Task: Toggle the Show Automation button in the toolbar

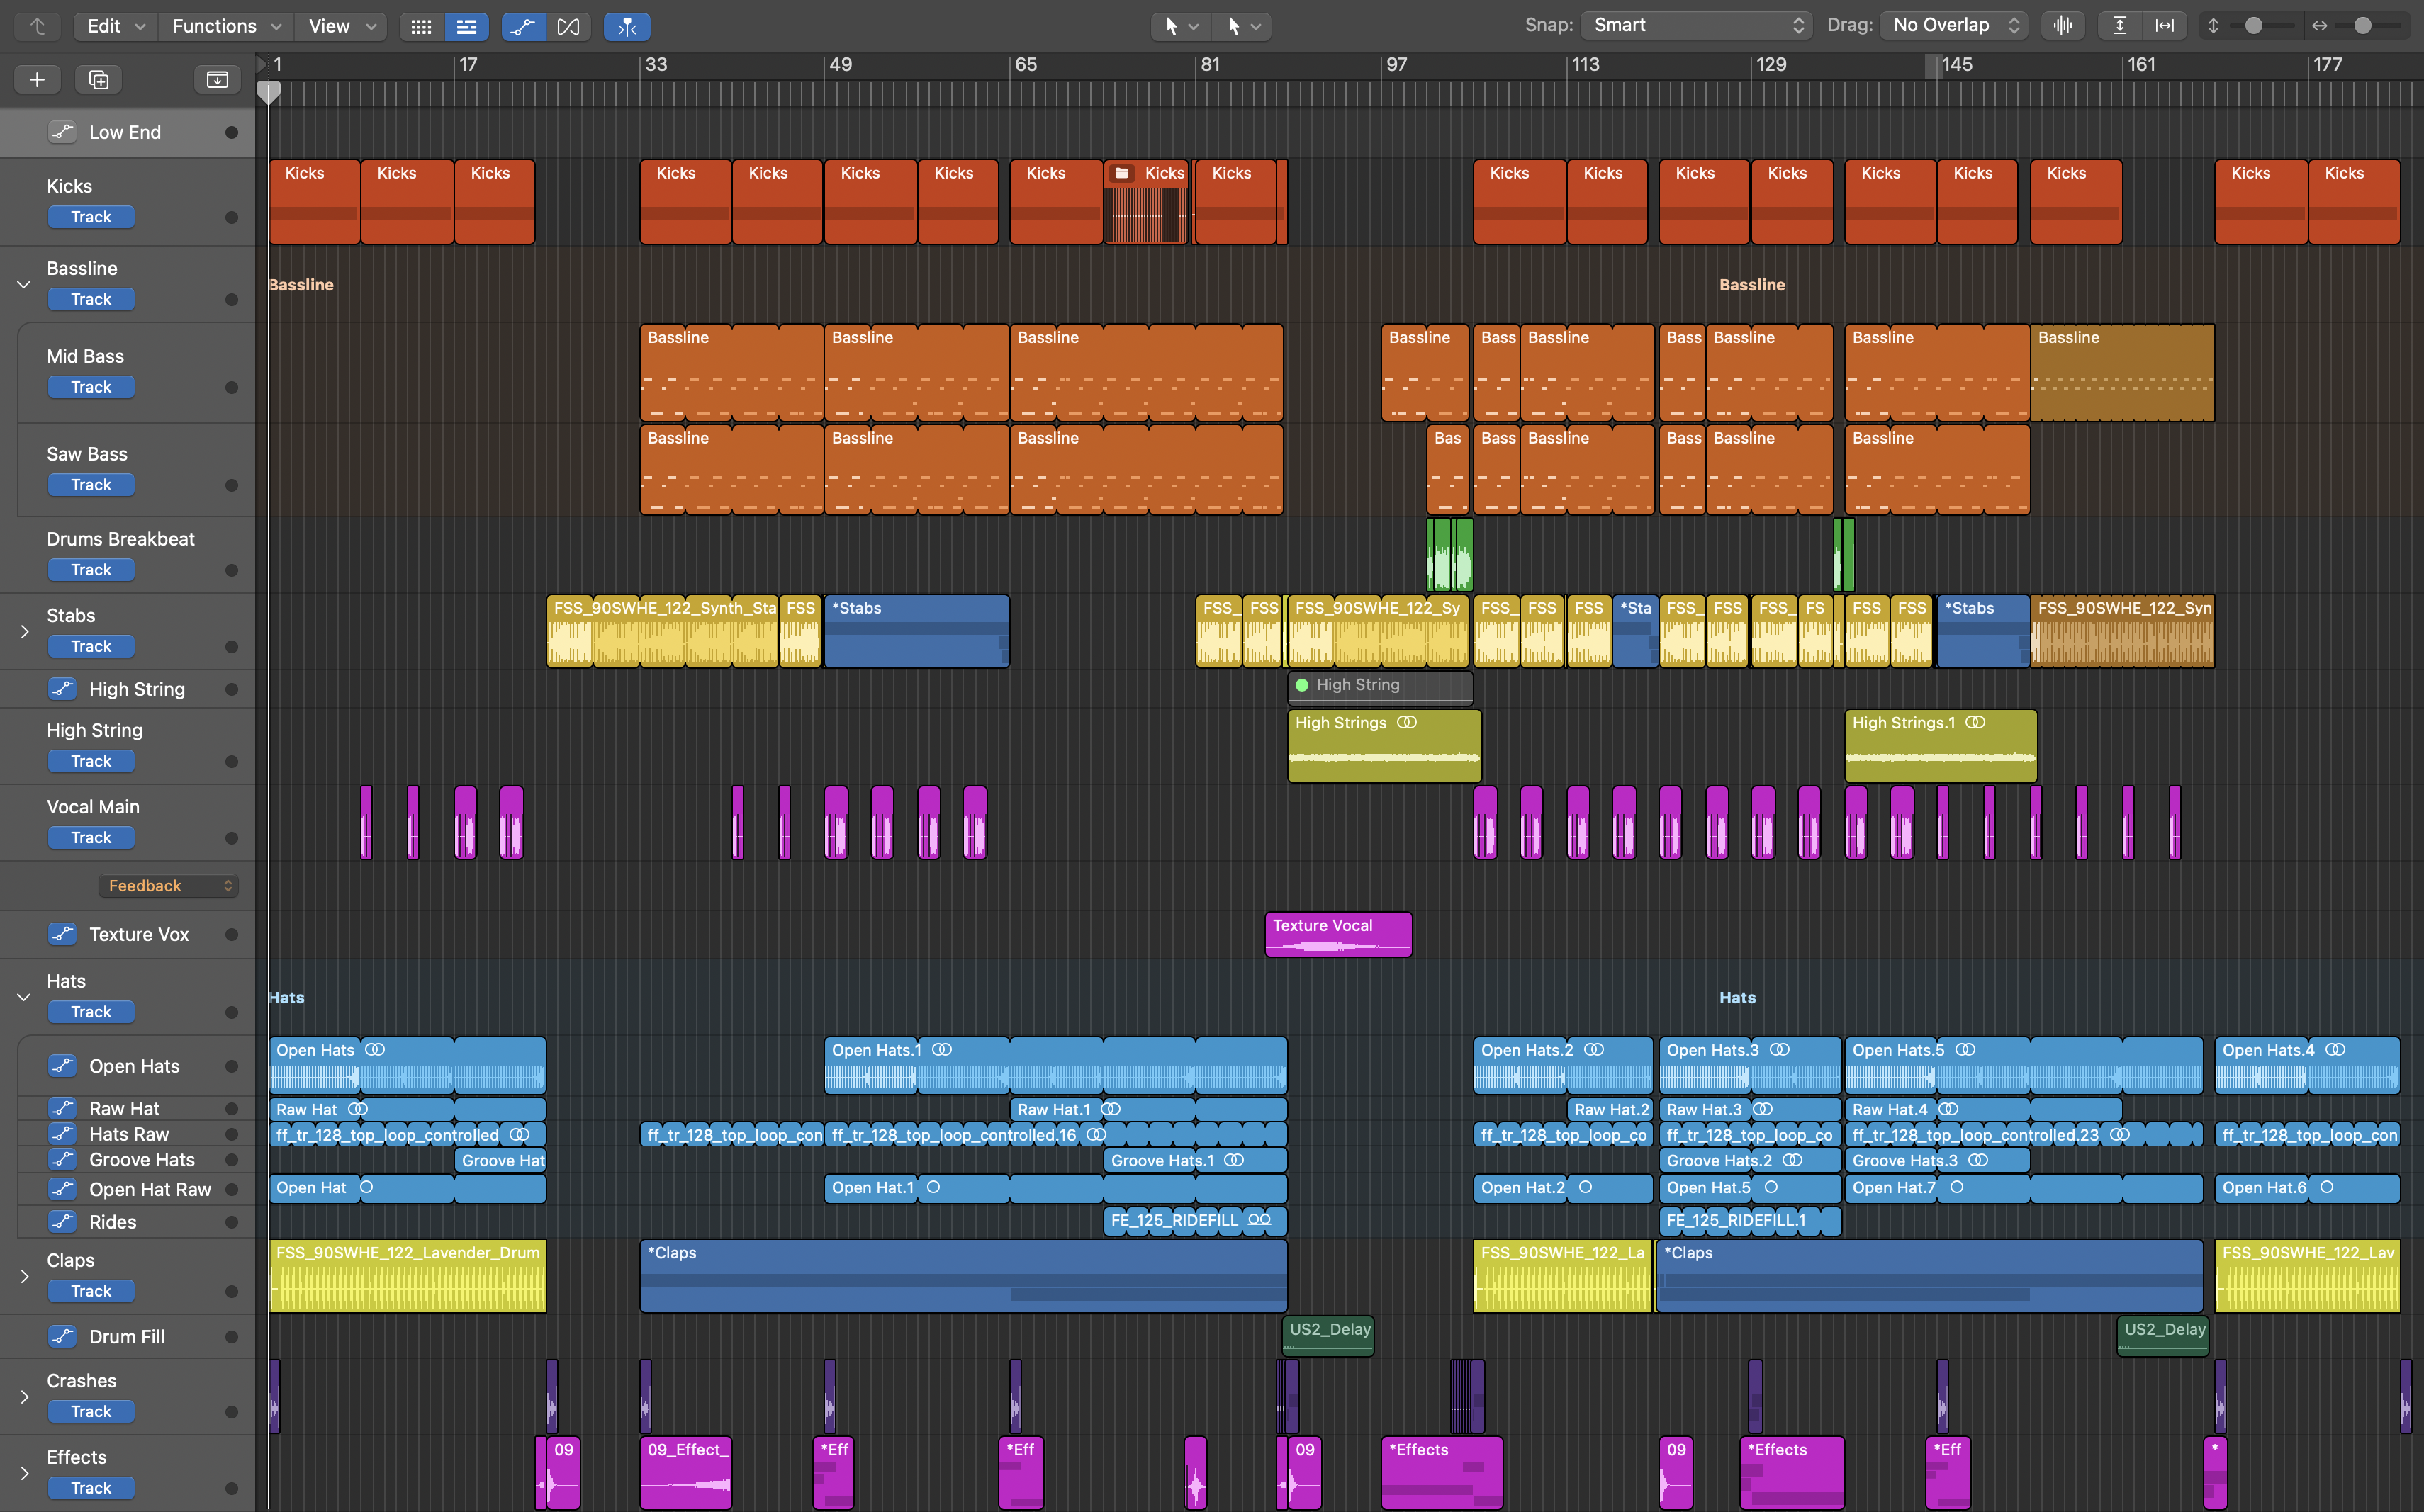Action: click(x=523, y=26)
